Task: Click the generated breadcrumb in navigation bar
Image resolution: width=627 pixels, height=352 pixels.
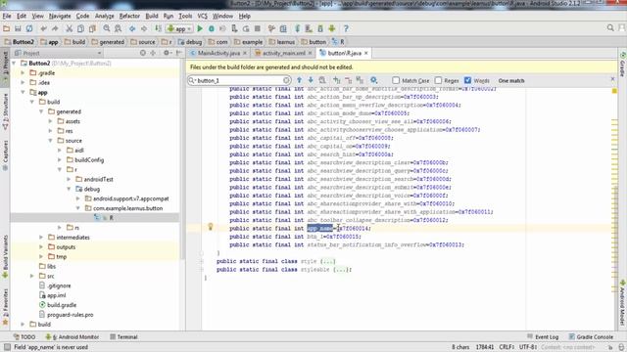Action: [108, 42]
